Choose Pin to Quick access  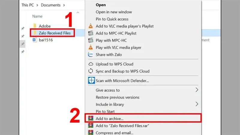coord(112,19)
